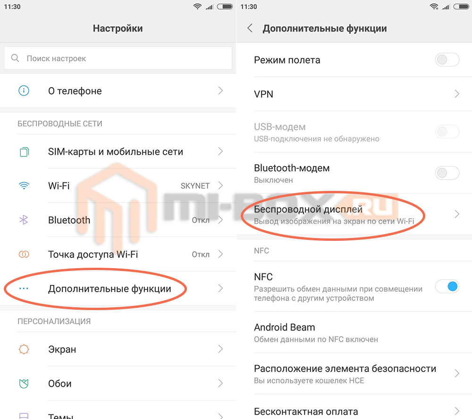Tap the About phone info icon

pos(24,90)
